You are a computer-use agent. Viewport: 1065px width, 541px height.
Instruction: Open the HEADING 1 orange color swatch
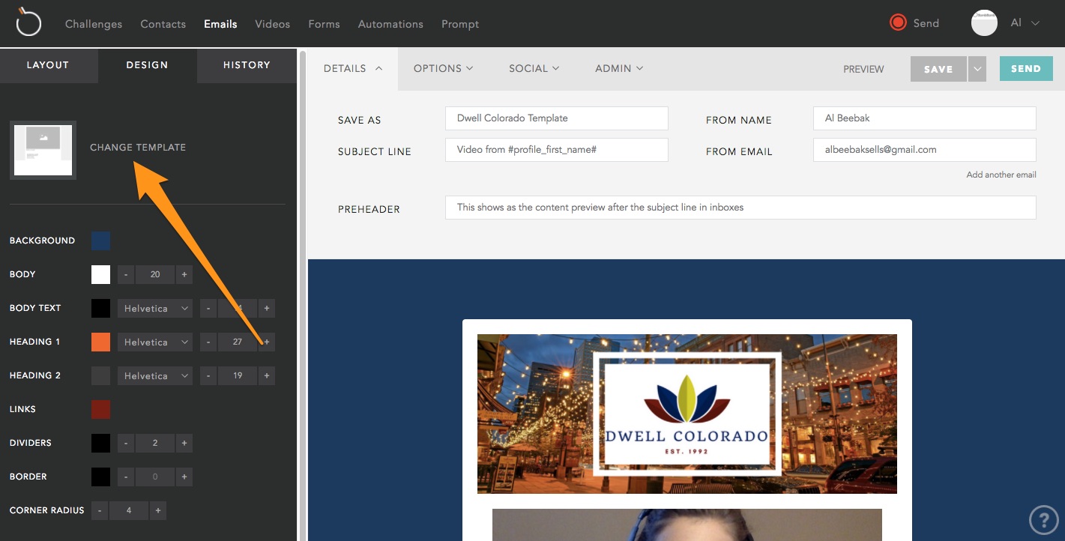(x=100, y=342)
